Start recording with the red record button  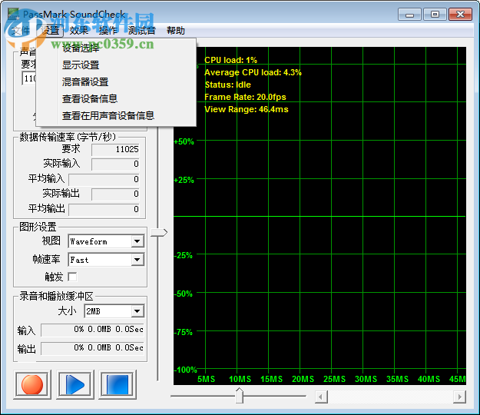32,385
